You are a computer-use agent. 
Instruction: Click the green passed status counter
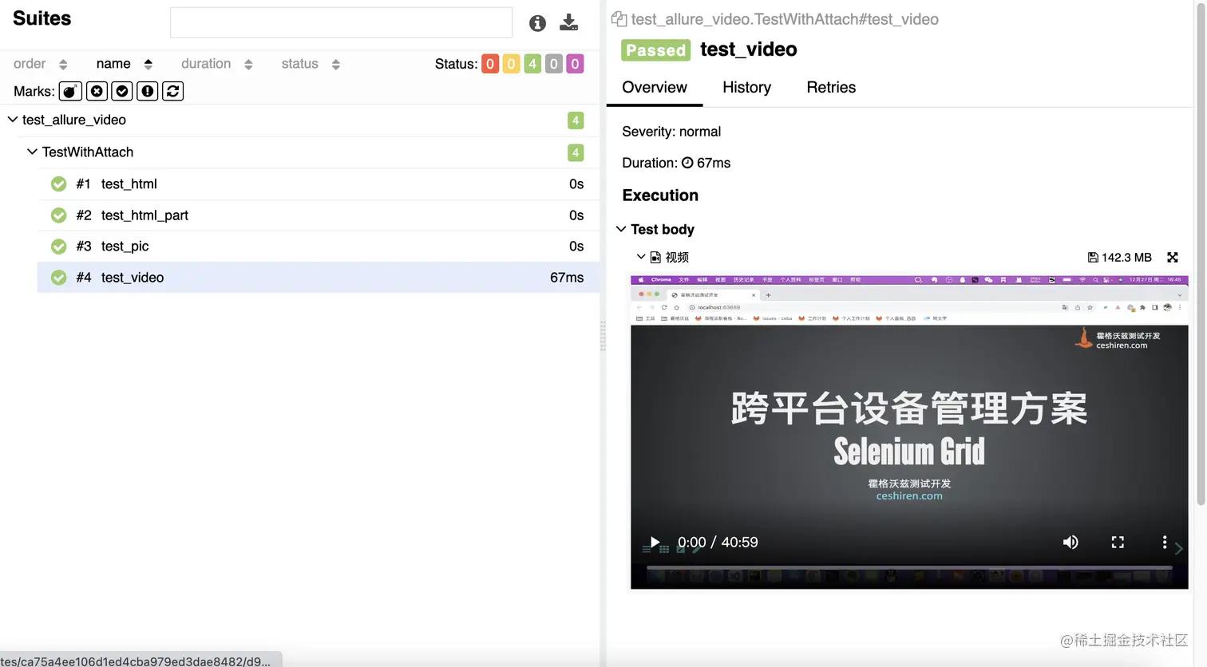(x=532, y=63)
